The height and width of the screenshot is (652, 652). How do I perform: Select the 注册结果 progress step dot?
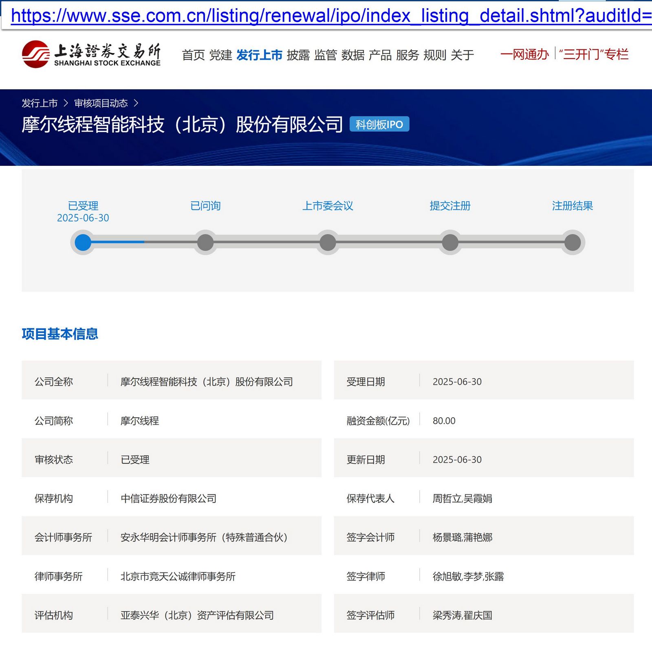click(x=573, y=242)
